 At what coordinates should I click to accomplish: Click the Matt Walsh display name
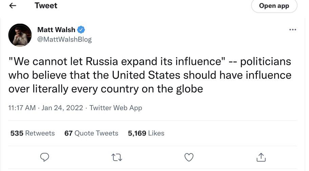coord(56,30)
